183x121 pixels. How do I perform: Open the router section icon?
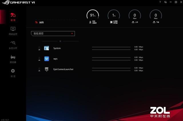13,57
